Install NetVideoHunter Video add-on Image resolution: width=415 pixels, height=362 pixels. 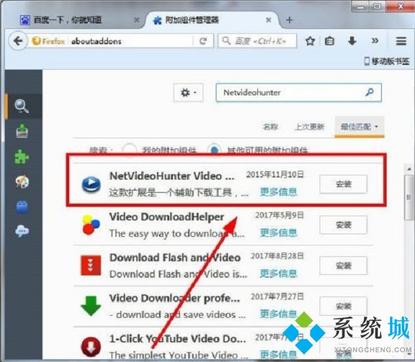(343, 184)
